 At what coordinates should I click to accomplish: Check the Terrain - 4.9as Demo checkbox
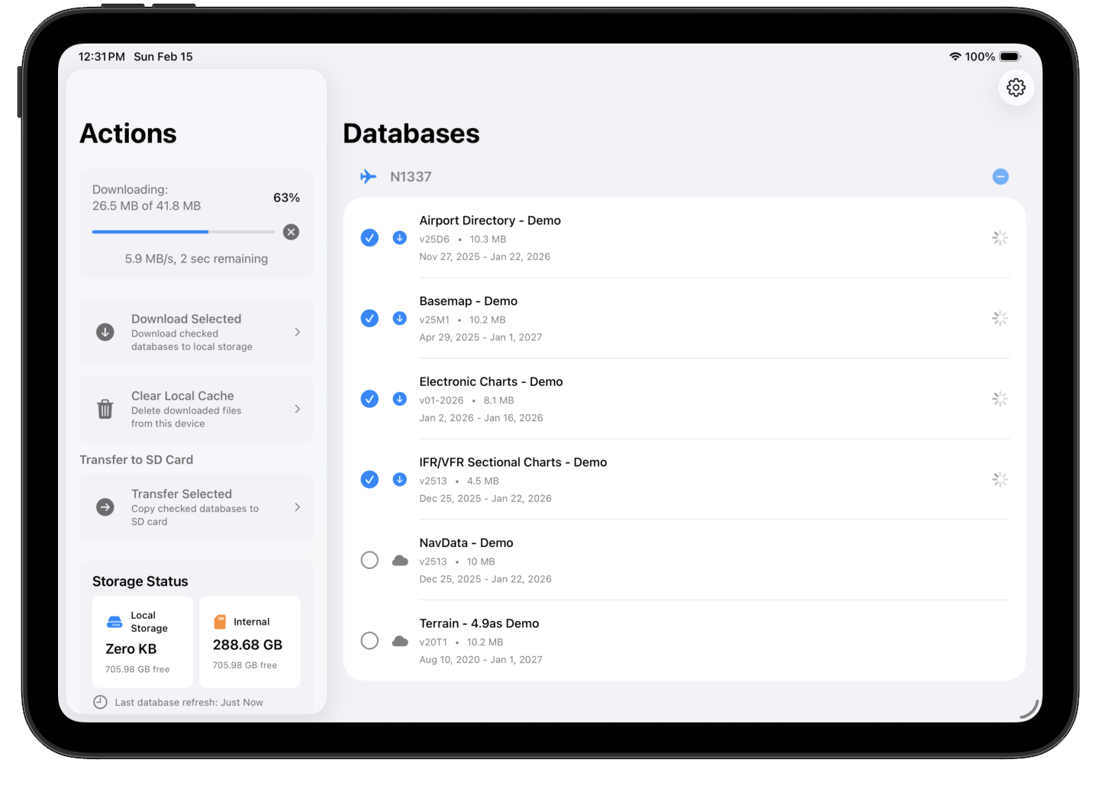point(369,641)
